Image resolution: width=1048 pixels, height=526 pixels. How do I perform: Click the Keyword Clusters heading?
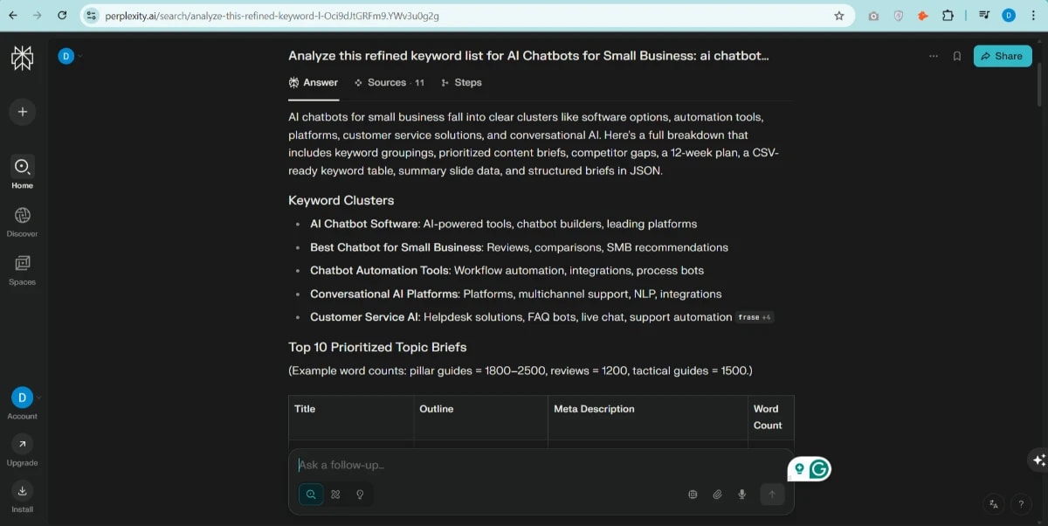tap(341, 200)
